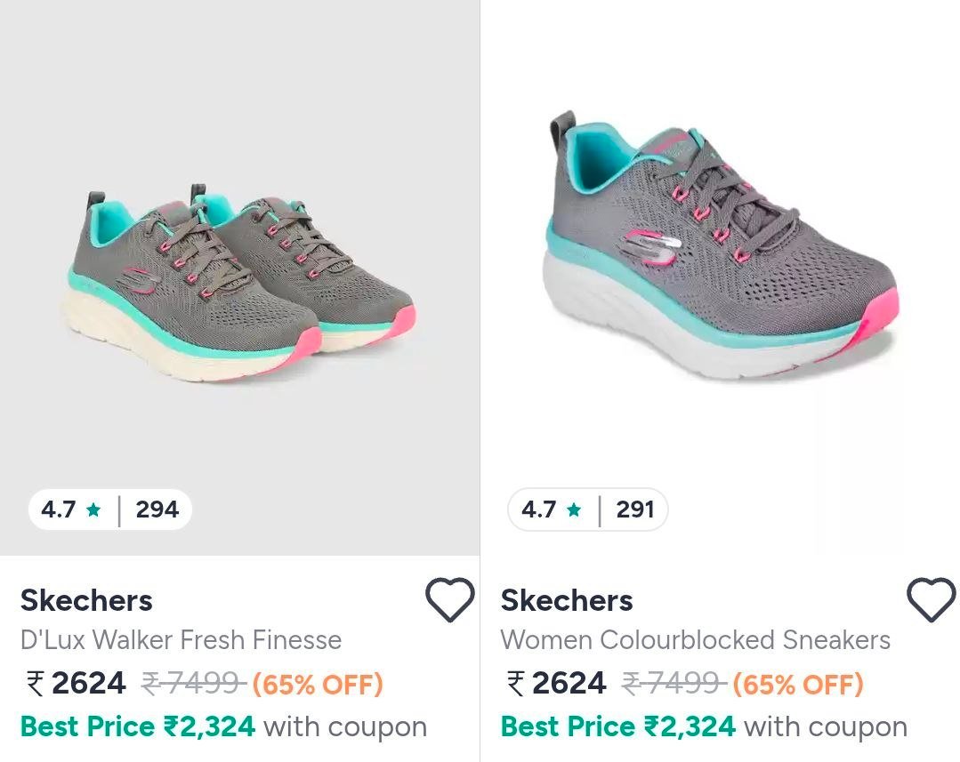Tap Best Price coupon offer under Women Colourblocked Sneakers

[704, 726]
